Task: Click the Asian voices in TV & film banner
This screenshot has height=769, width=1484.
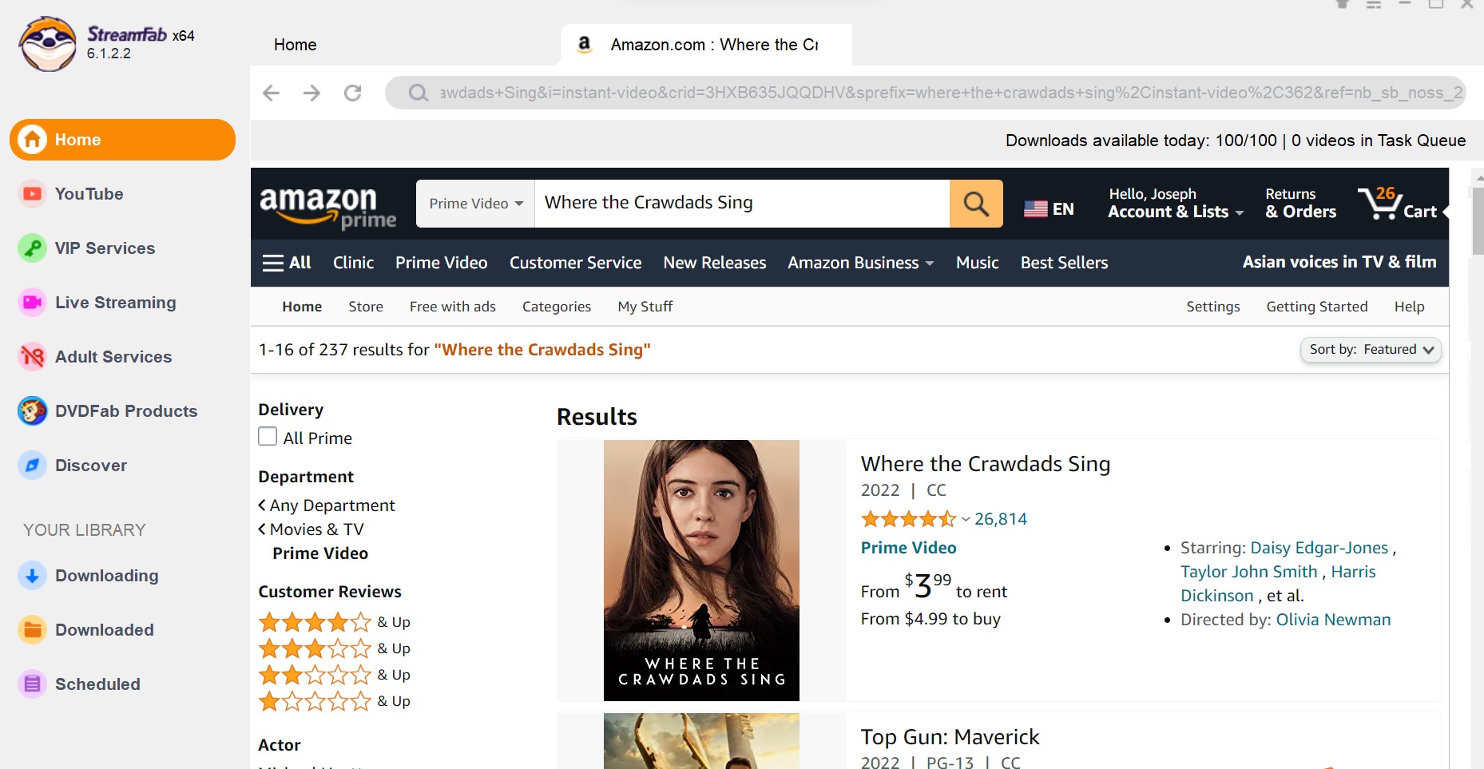Action: click(x=1339, y=262)
